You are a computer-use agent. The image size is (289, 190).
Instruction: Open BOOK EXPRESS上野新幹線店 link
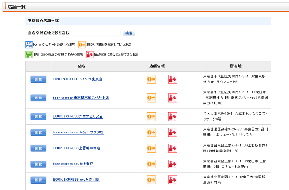77,148
